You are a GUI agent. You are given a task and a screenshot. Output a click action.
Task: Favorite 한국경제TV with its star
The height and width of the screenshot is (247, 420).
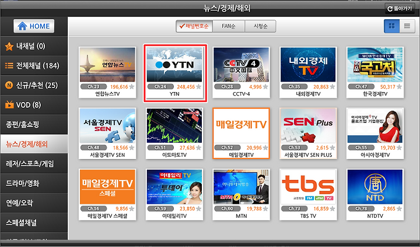pyautogui.click(x=399, y=87)
